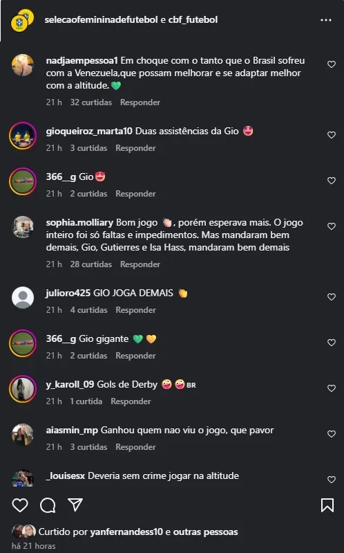Like aiasmin_mp's comment heart
This screenshot has height=553, width=344.
point(332,434)
